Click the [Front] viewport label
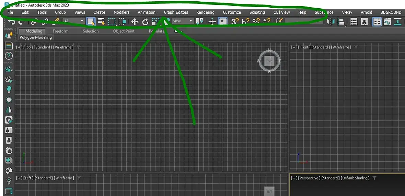405x196 pixels. click(x=304, y=47)
